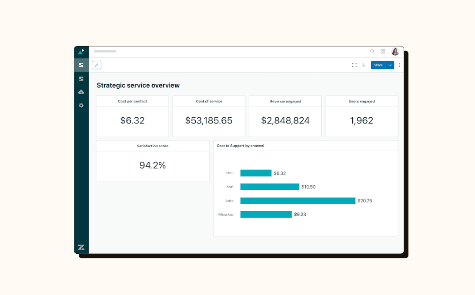Open the Share dropdown chevron

coord(390,65)
